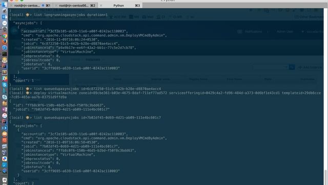Open the iTunes music icon in dock
Screen dimensions: 328x185
[x=5, y=116]
